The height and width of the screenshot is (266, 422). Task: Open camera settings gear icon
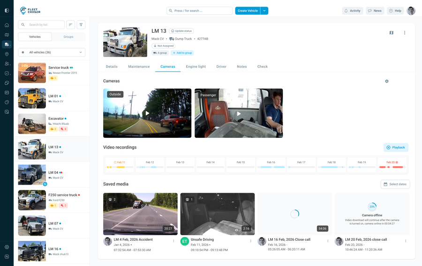pyautogui.click(x=387, y=81)
